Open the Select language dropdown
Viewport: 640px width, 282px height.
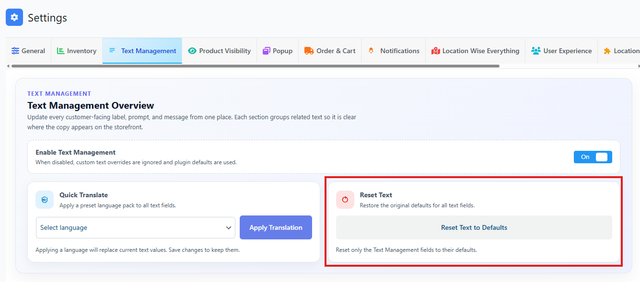(136, 228)
